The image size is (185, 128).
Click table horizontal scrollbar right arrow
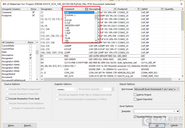(x=179, y=79)
